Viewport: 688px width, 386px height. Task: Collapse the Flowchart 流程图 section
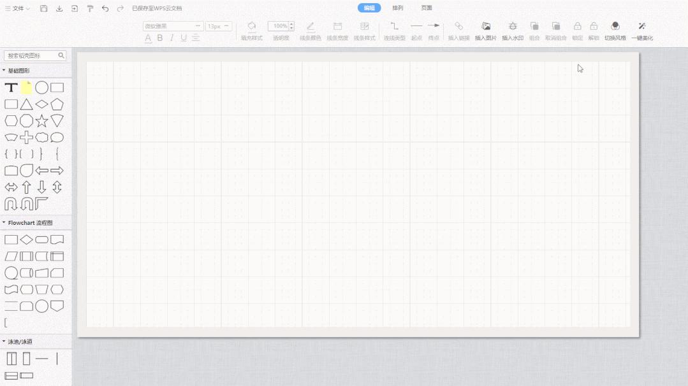[4, 223]
